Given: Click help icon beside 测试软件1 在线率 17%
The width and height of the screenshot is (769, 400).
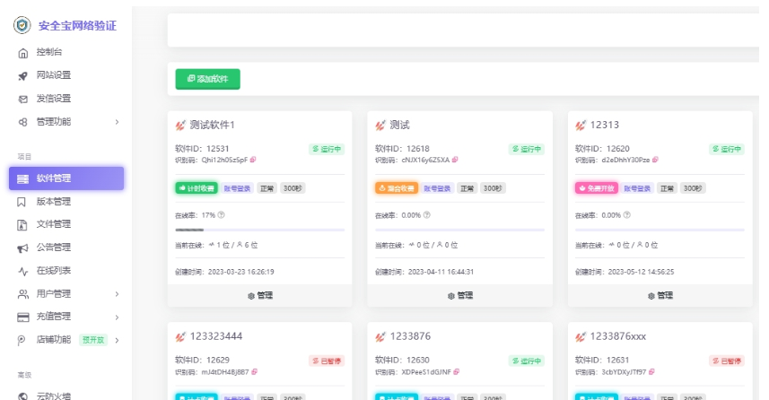Looking at the screenshot, I should pyautogui.click(x=222, y=215).
